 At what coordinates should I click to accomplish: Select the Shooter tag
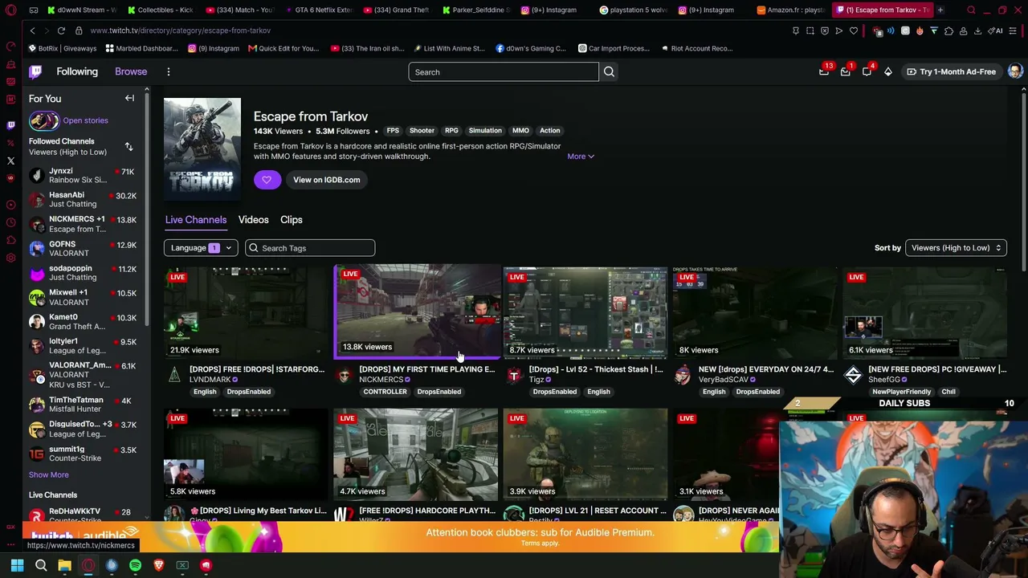coord(422,131)
